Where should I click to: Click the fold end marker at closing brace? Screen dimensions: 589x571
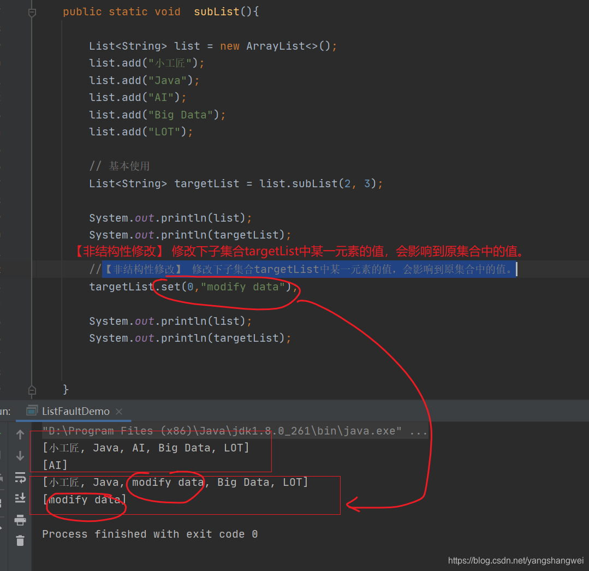(32, 390)
